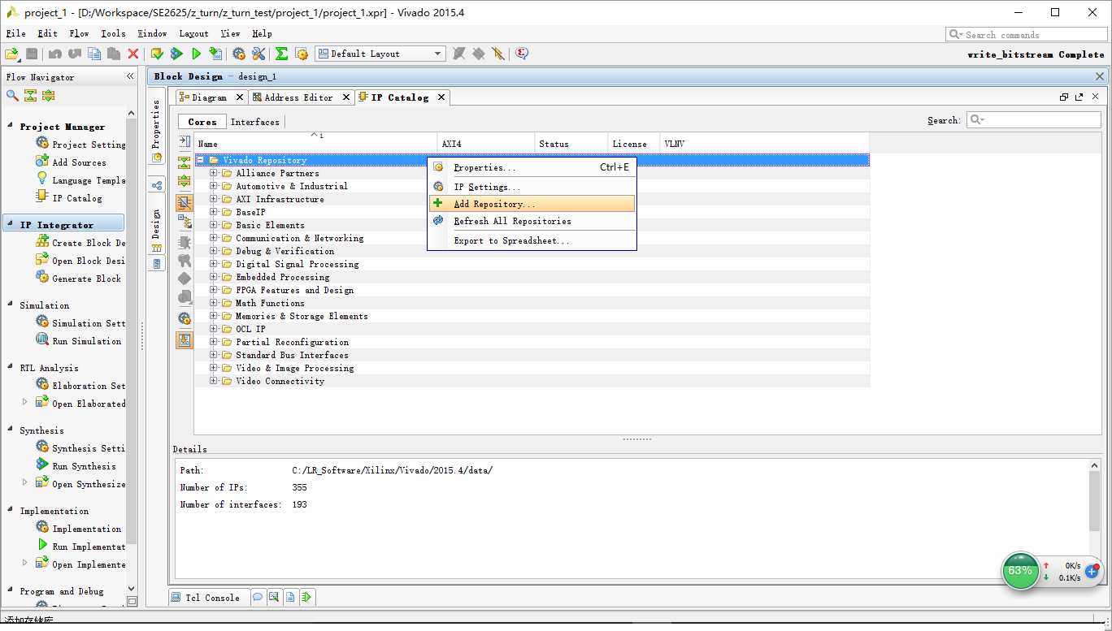Open the Tools menu
The width and height of the screenshot is (1112, 631).
(113, 33)
